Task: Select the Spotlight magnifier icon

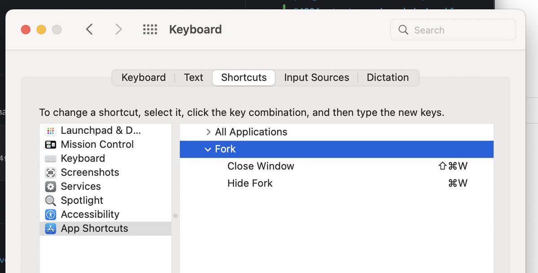Action: pyautogui.click(x=51, y=200)
